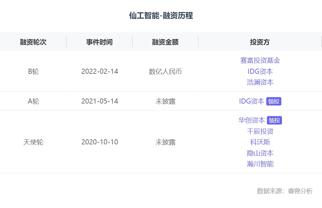Open the 华创资本 investor link
This screenshot has width=322, height=208.
coord(252,120)
